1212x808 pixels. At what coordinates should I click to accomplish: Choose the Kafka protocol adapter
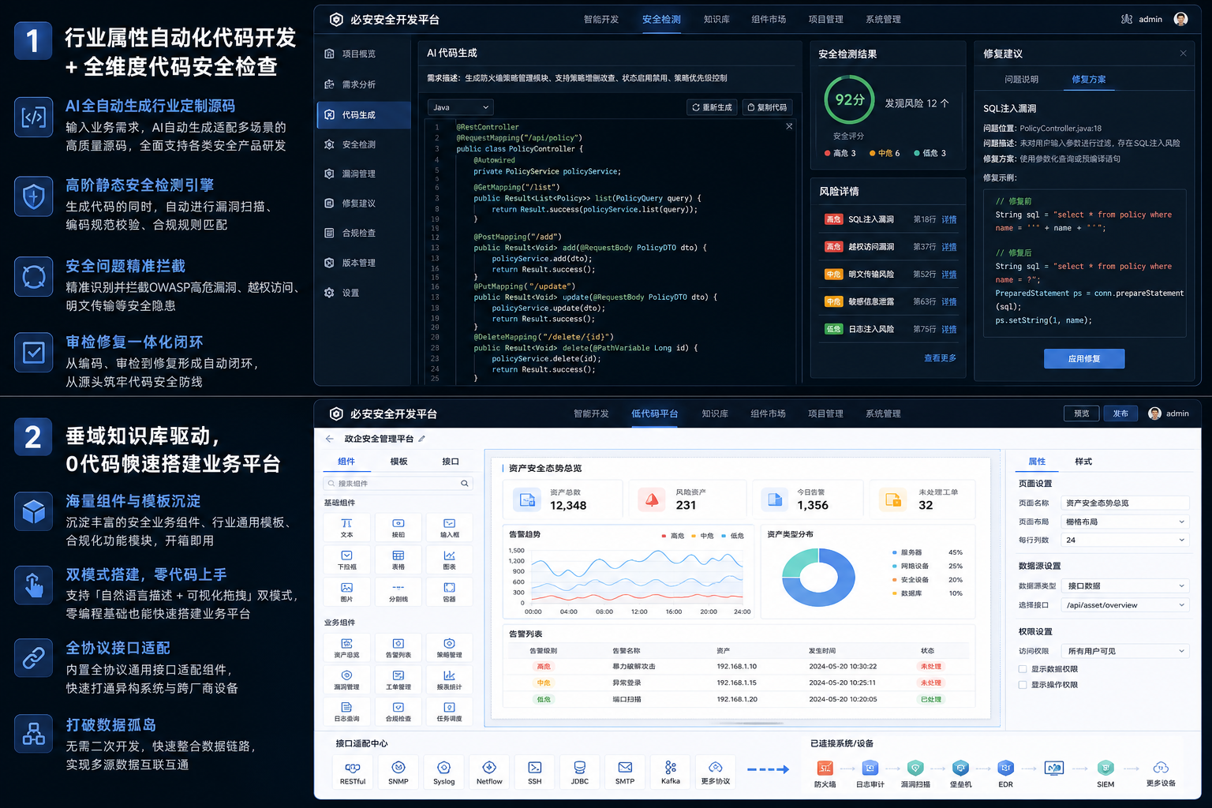[671, 772]
